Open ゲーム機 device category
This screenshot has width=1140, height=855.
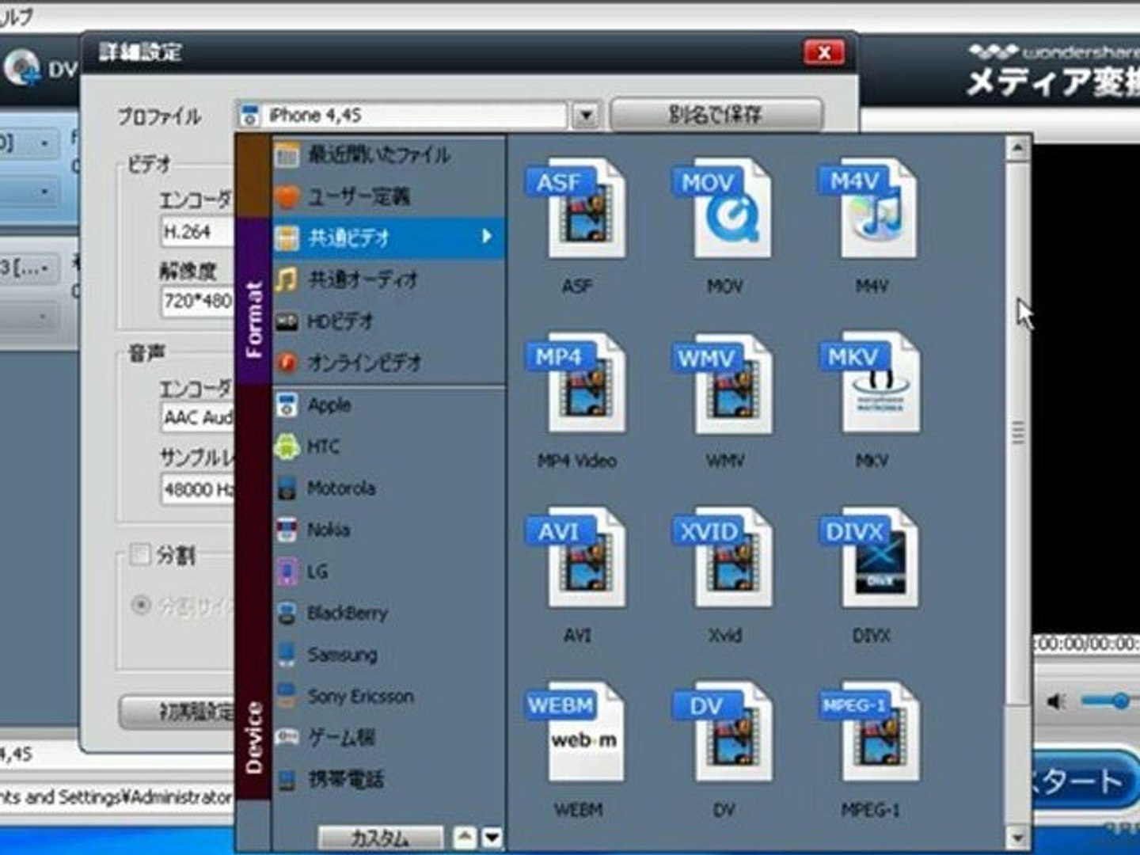388,738
